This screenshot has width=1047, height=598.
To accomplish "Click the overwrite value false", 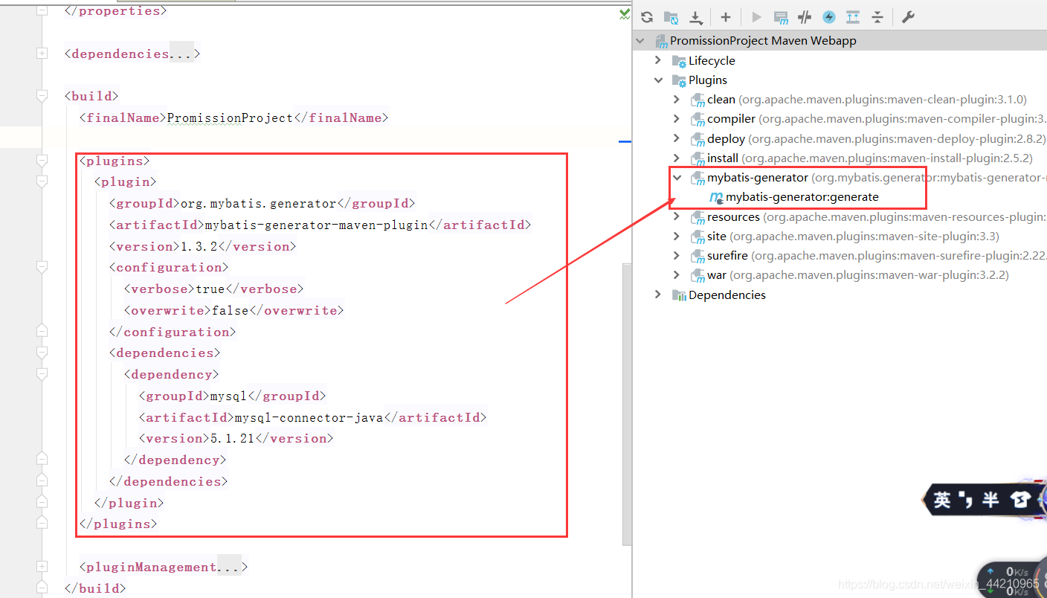I will (230, 310).
